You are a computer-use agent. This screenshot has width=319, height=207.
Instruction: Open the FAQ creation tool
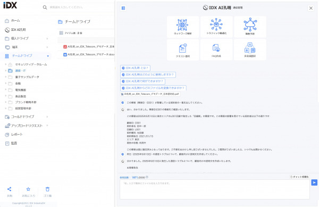216,50
